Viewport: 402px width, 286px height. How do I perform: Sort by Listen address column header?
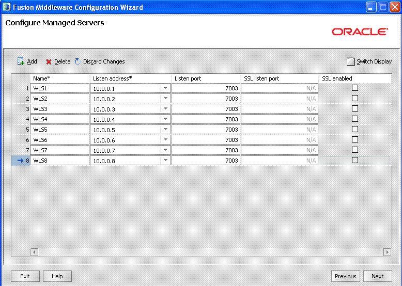click(x=130, y=78)
